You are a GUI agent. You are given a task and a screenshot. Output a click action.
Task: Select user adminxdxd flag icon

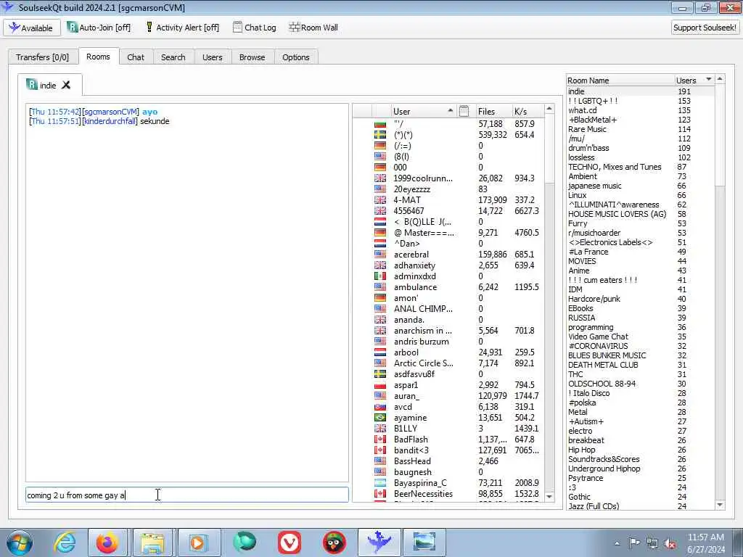tap(380, 276)
